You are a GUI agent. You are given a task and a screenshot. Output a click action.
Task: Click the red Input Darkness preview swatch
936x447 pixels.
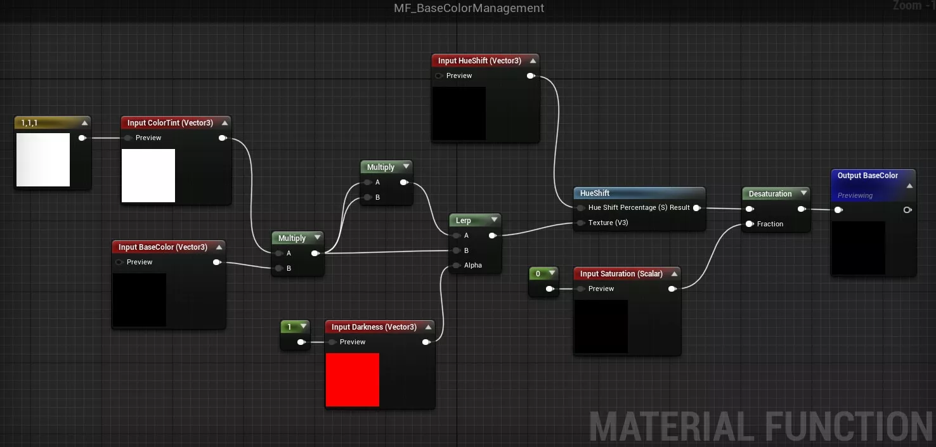click(353, 380)
